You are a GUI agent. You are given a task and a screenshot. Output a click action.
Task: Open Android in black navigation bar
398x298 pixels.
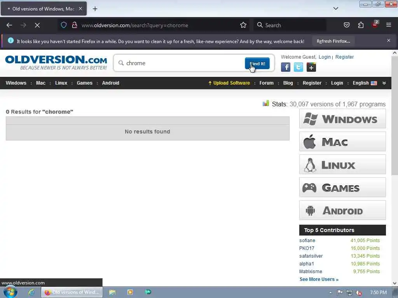(x=110, y=83)
